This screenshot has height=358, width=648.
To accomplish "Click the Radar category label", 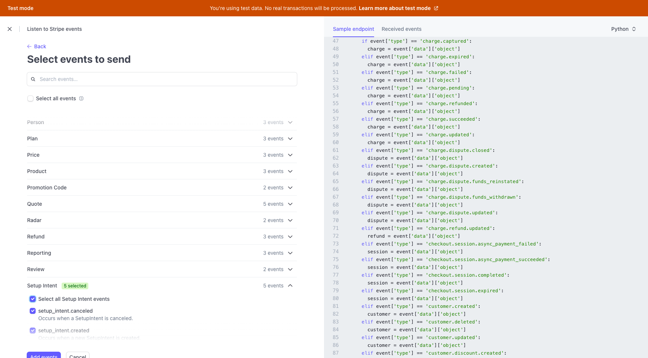I will pos(34,220).
